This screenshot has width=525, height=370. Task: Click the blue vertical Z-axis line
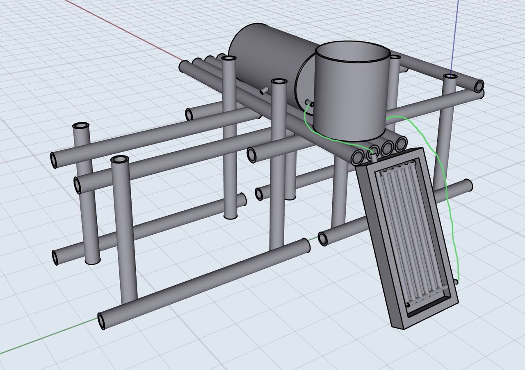tap(455, 33)
